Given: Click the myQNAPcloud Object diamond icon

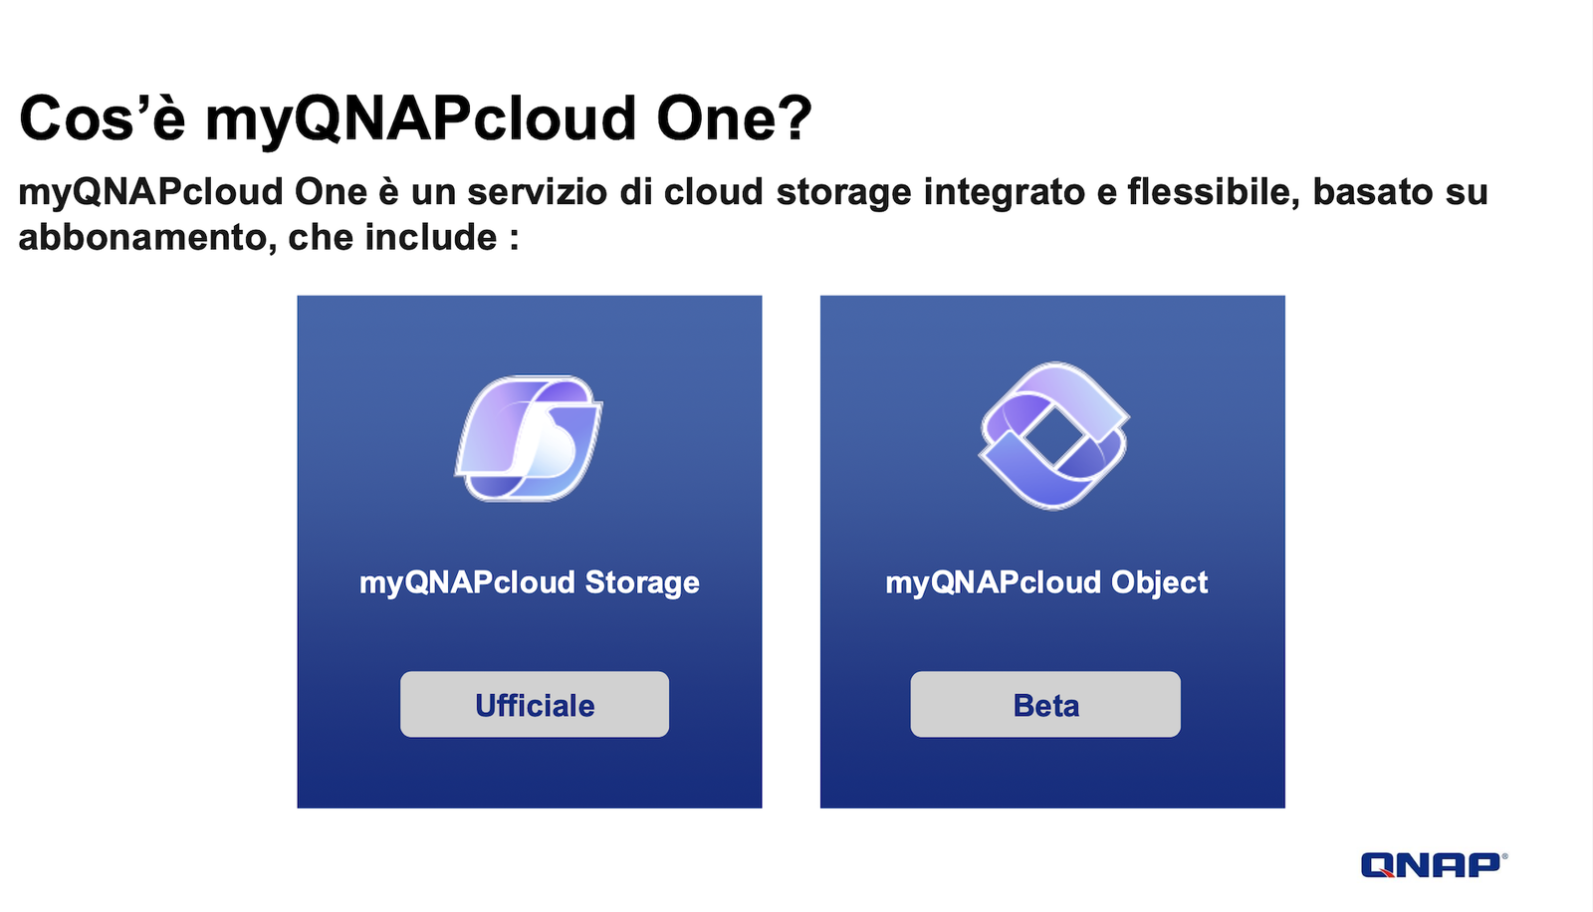Looking at the screenshot, I should click(1053, 436).
